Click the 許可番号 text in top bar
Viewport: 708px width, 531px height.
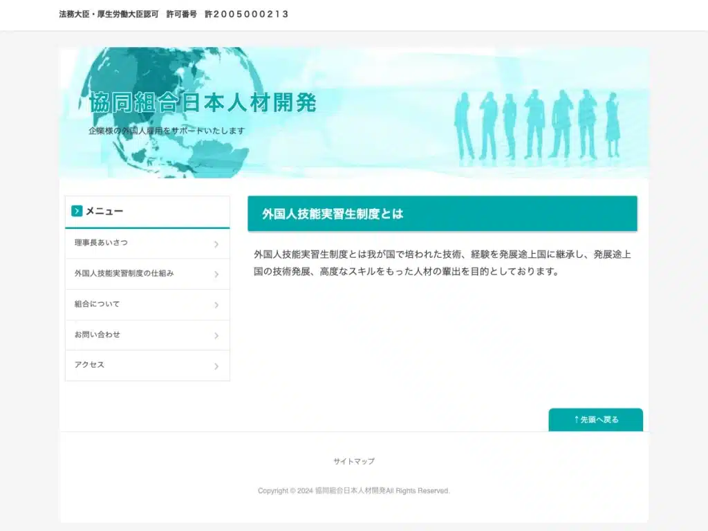click(x=182, y=14)
